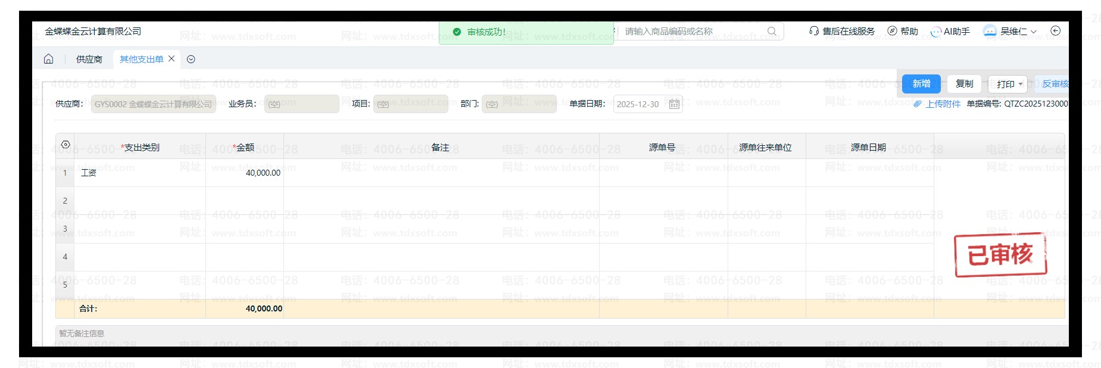Close the 其他支出单 tab
1101x368 pixels.
[x=171, y=58]
